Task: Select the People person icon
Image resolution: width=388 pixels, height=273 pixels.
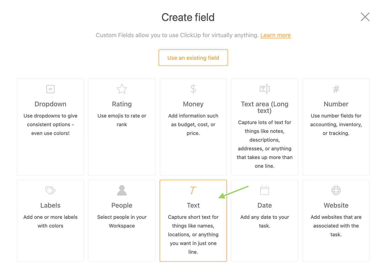Action: (122, 190)
